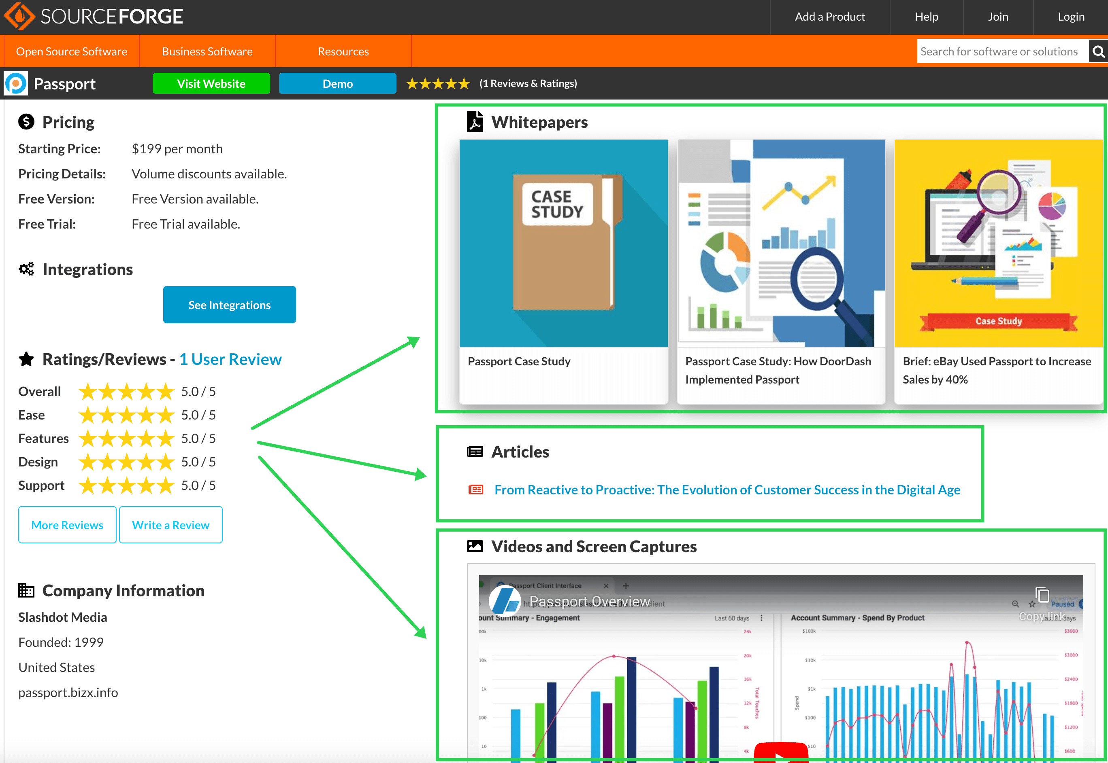Click the YouTube play button on video
Viewport: 1108px width, 763px height.
coord(781,752)
